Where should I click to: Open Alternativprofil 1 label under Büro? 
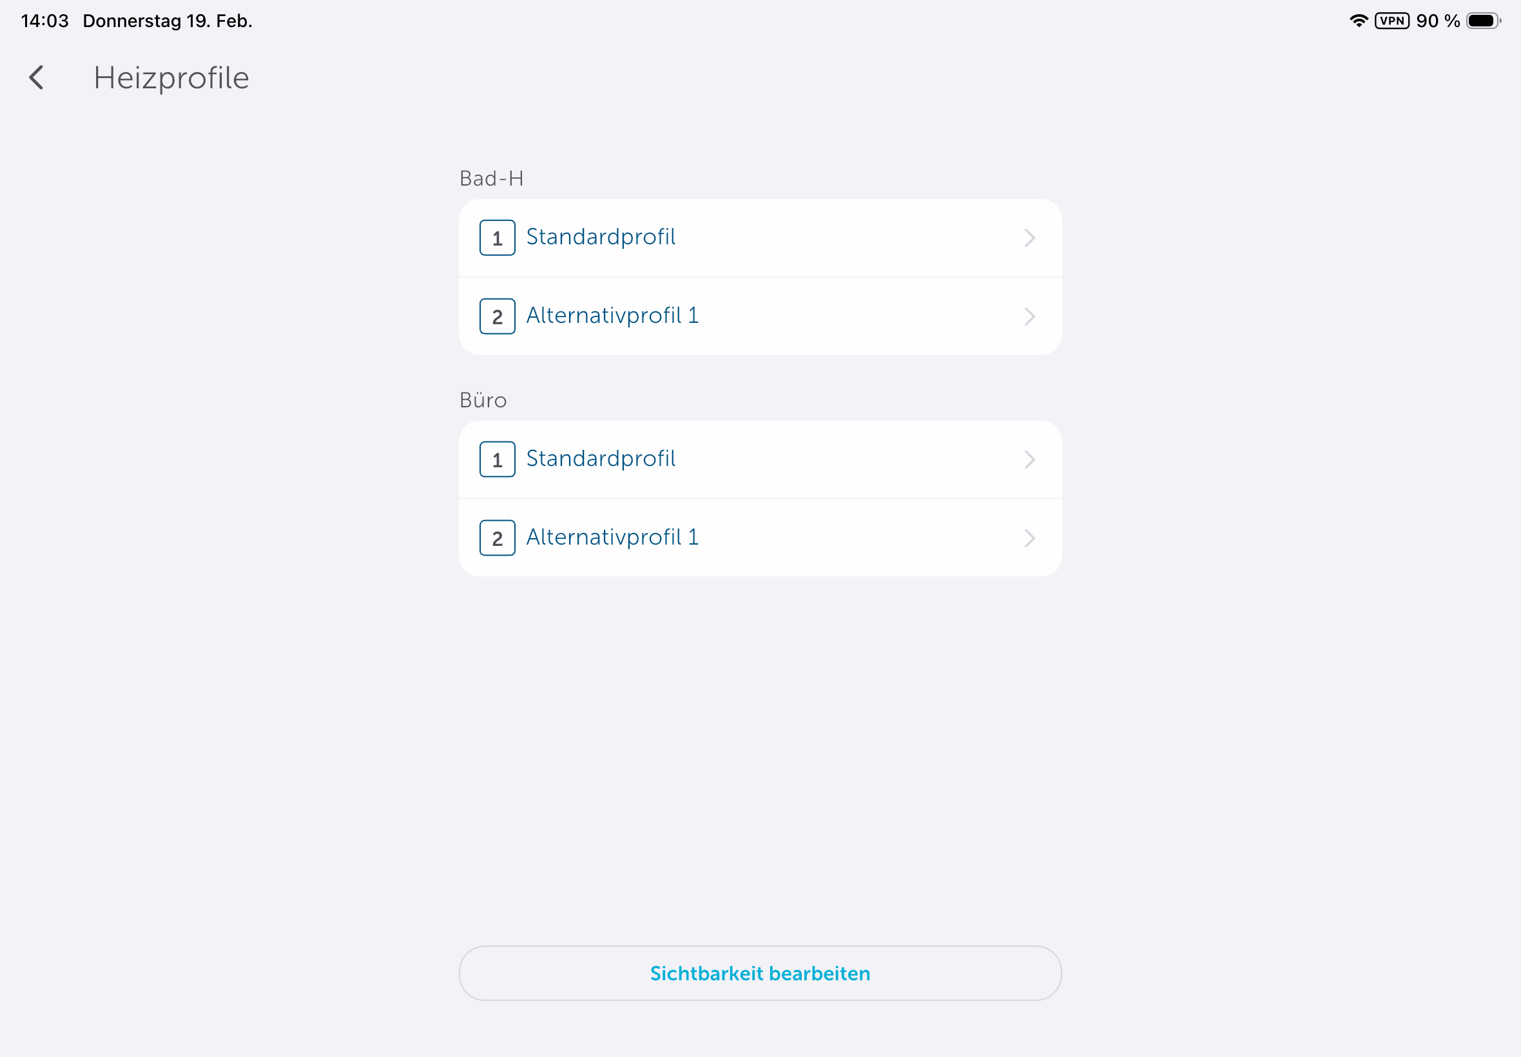[x=612, y=537]
